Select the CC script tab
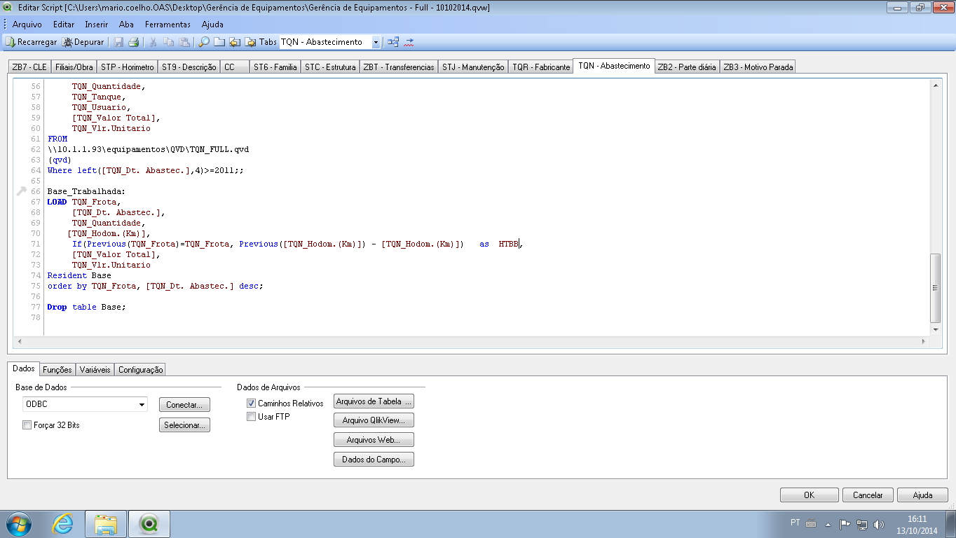Viewport: 956px width, 538px height. pos(235,67)
